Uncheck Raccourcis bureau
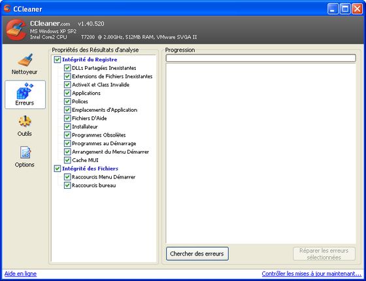366x281 pixels. 67,186
